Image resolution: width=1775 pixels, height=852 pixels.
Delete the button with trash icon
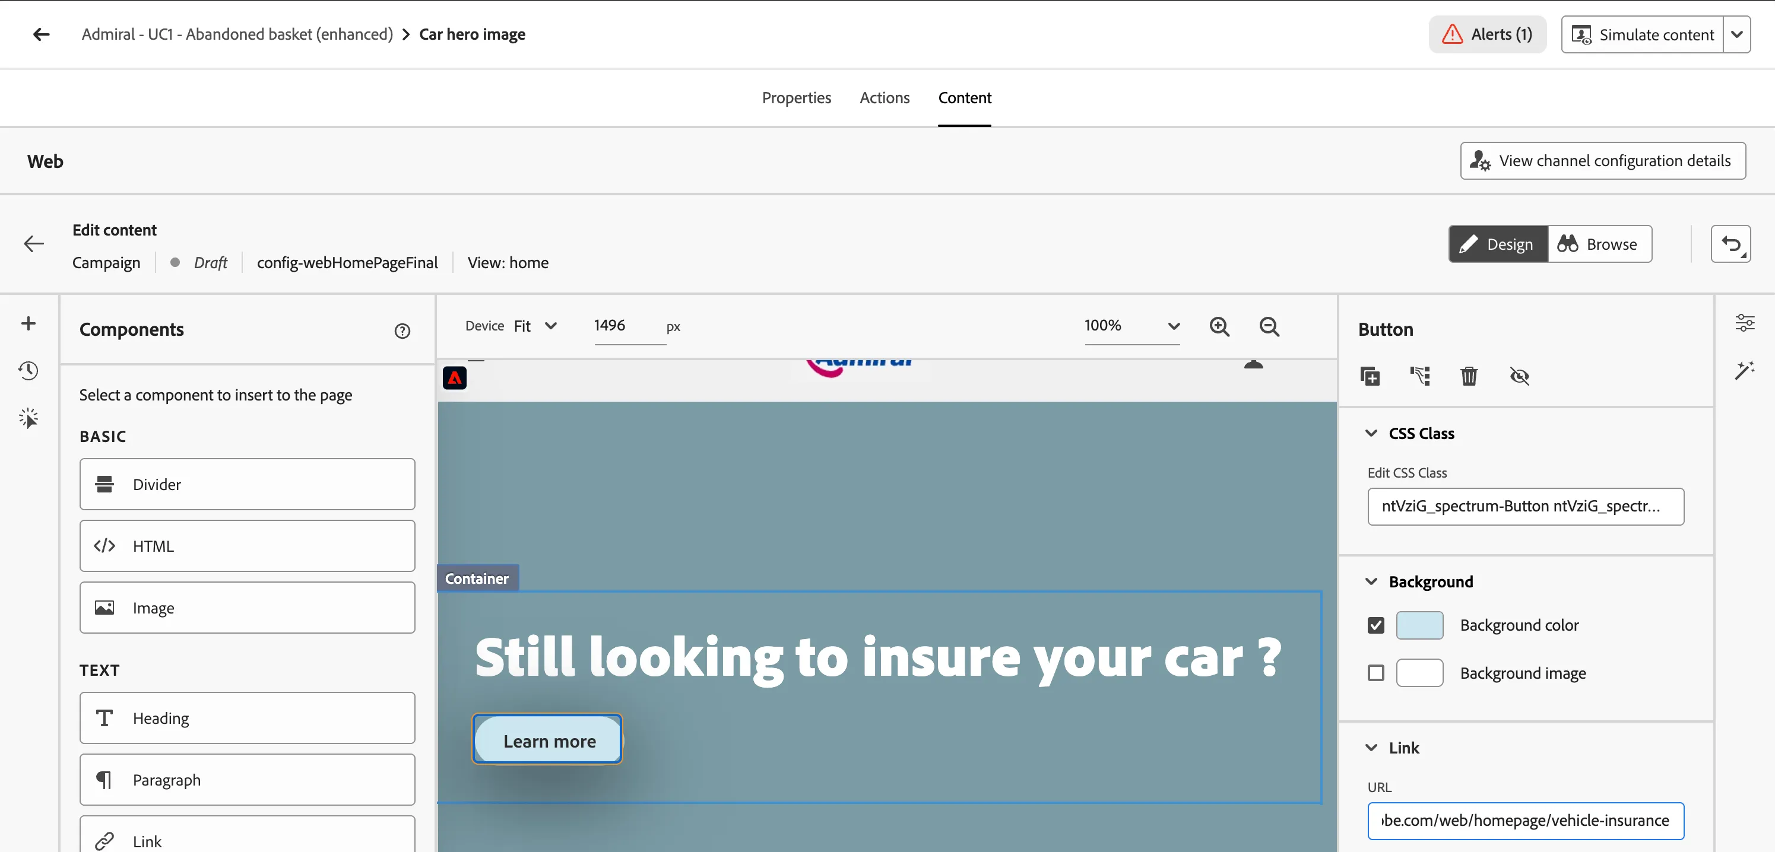[1469, 376]
